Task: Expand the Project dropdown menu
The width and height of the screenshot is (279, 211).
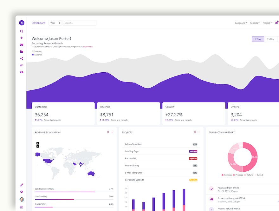Action: pos(267,23)
